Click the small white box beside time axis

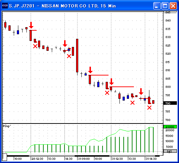(5, 157)
